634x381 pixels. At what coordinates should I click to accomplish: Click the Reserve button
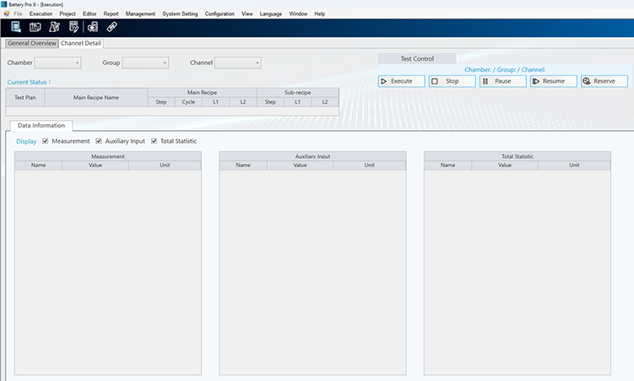point(604,81)
